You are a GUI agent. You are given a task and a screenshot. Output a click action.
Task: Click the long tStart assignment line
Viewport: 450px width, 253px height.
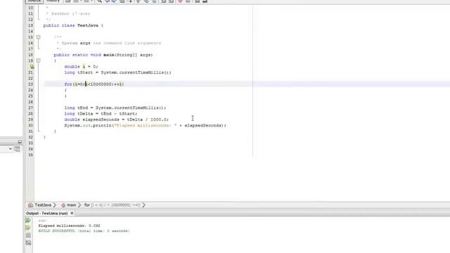[117, 72]
